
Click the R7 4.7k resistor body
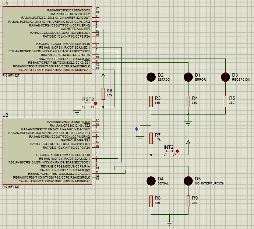(x=151, y=138)
